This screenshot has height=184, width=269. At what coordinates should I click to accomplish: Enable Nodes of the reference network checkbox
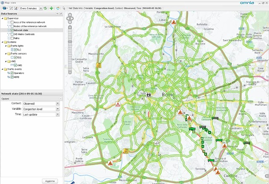pyautogui.click(x=12, y=26)
